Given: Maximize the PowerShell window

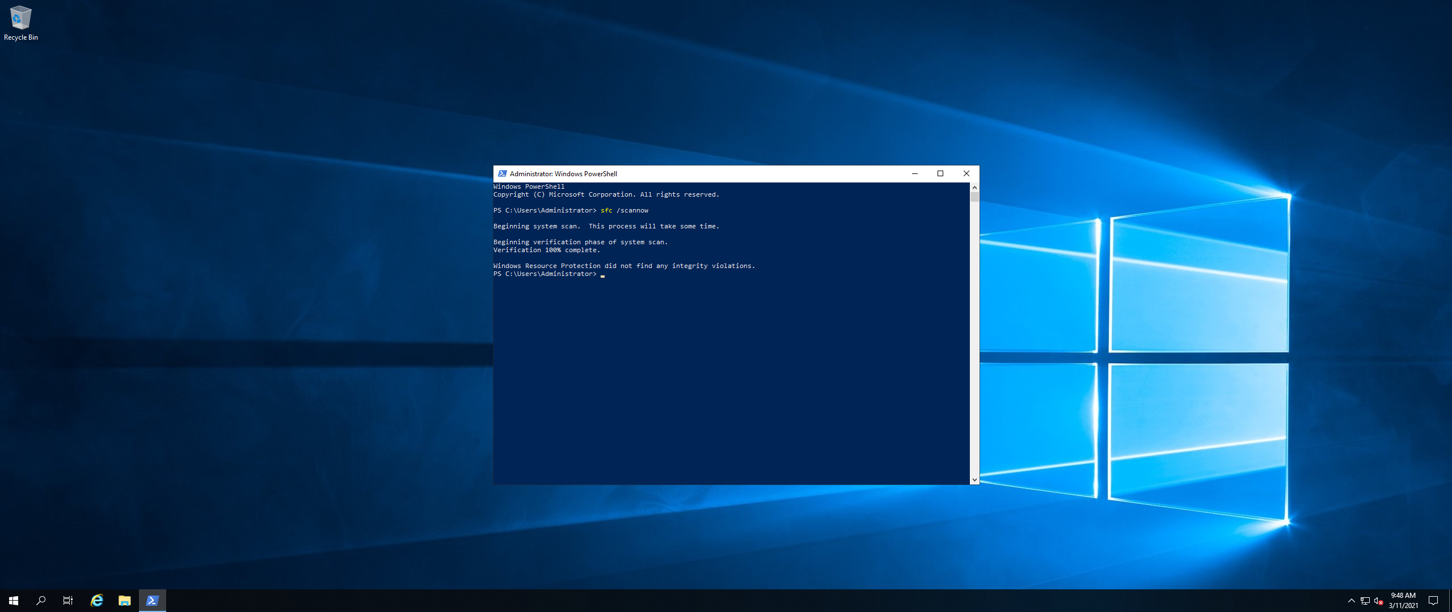Looking at the screenshot, I should tap(940, 173).
